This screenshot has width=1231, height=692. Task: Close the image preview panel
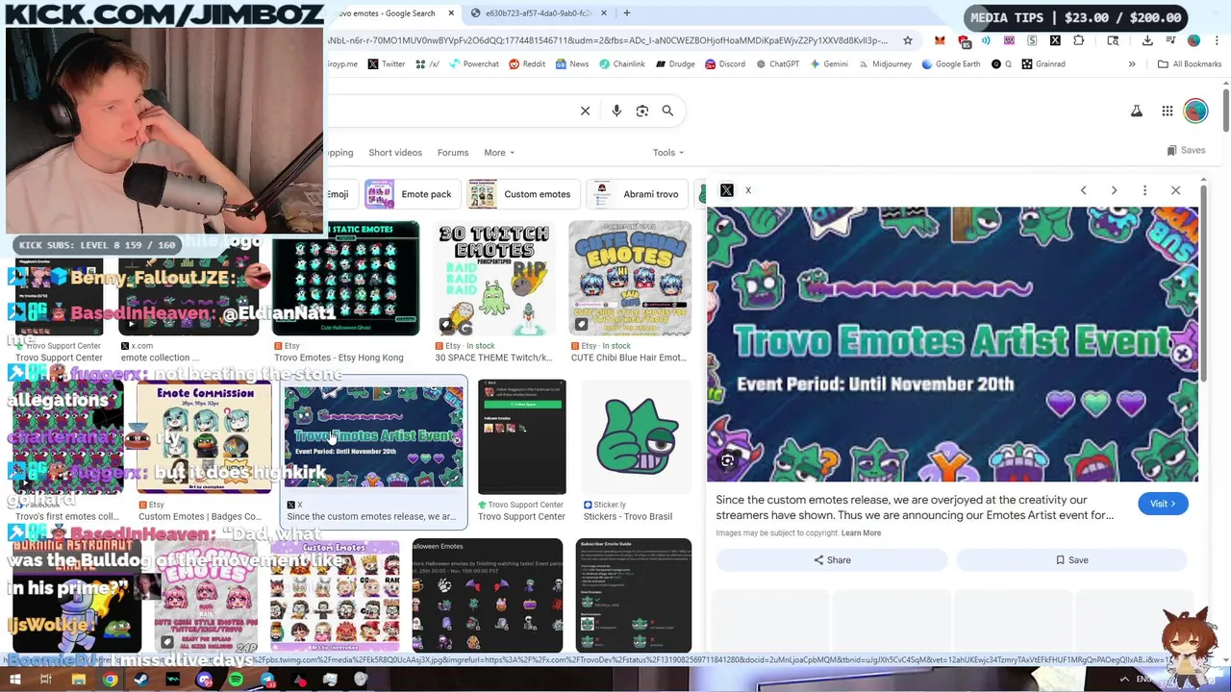[x=1175, y=190]
